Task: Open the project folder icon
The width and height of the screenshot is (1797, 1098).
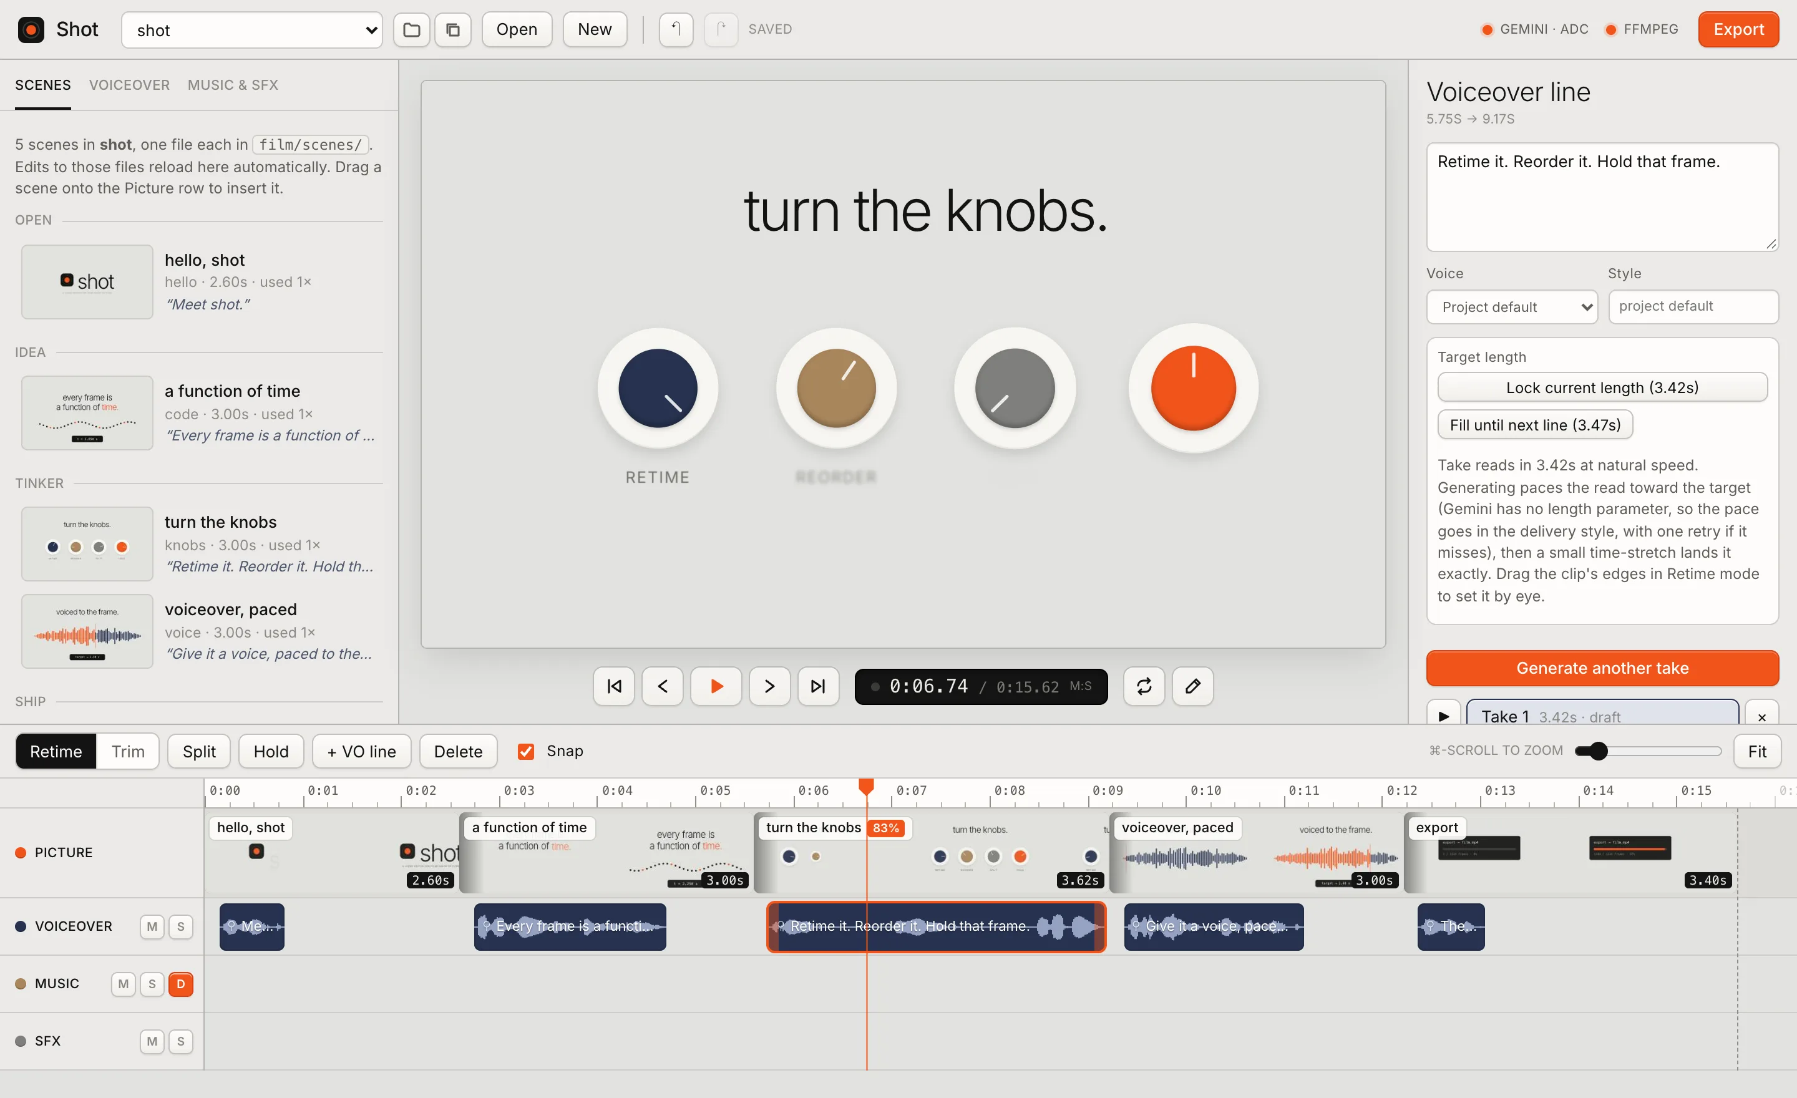Action: click(411, 30)
